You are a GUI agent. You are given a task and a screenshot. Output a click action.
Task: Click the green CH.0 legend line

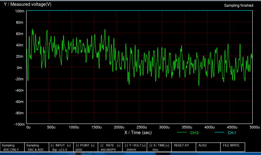point(182,133)
